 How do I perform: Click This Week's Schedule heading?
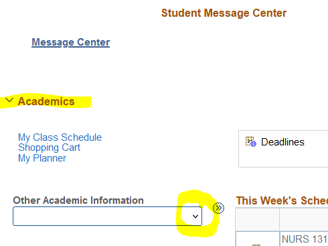pyautogui.click(x=282, y=200)
